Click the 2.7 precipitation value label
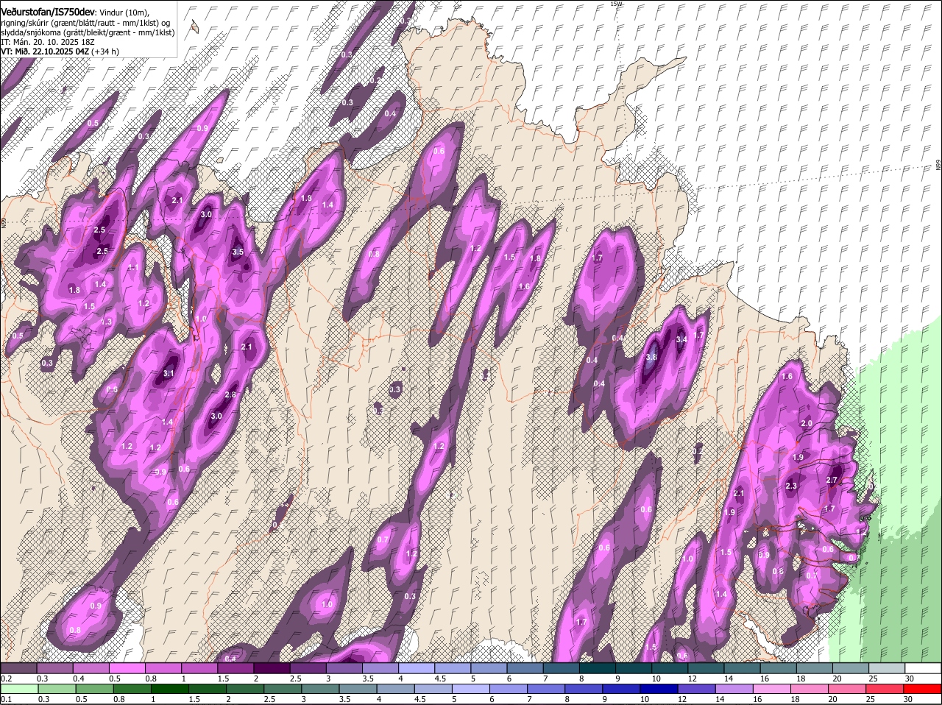The width and height of the screenshot is (942, 705). [832, 480]
